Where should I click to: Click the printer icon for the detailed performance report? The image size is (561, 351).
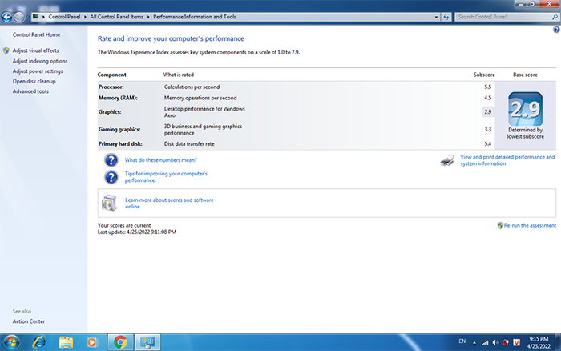(448, 160)
